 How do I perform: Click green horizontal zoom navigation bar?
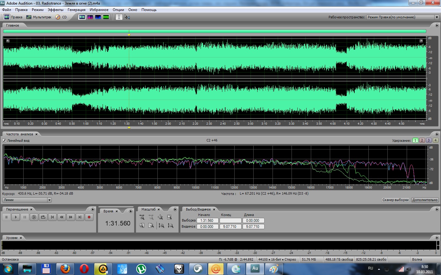click(215, 31)
